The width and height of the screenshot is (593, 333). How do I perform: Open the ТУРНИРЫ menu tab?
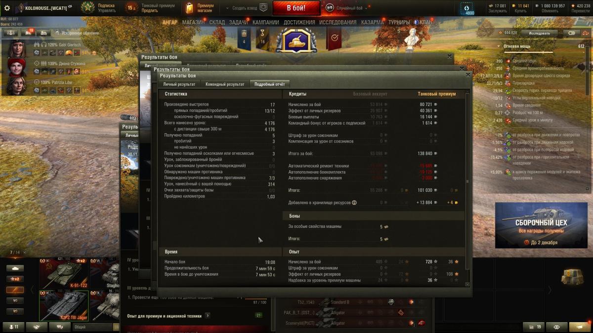[399, 22]
